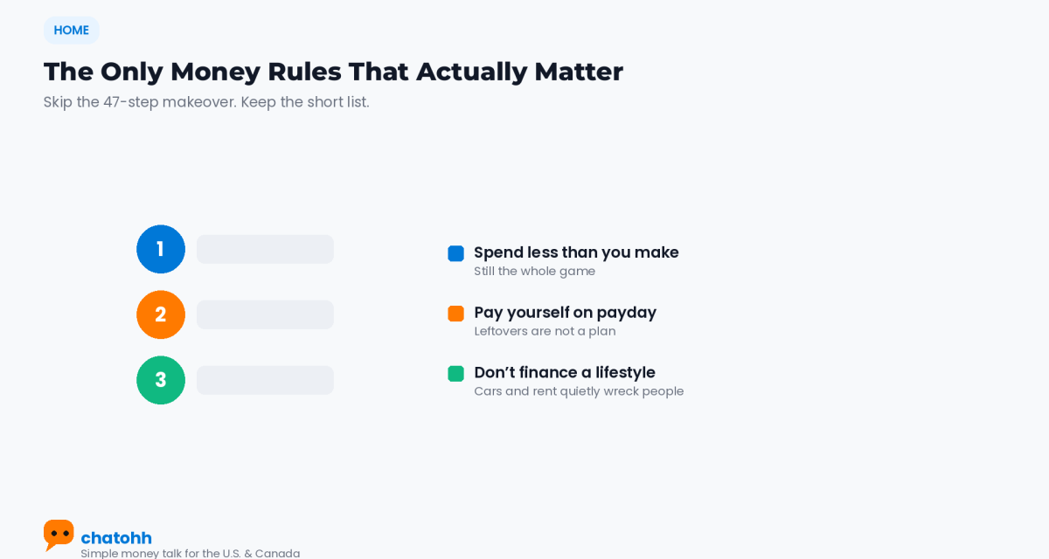1049x559 pixels.
Task: Click the gray bar beside number 3
Action: click(x=265, y=380)
